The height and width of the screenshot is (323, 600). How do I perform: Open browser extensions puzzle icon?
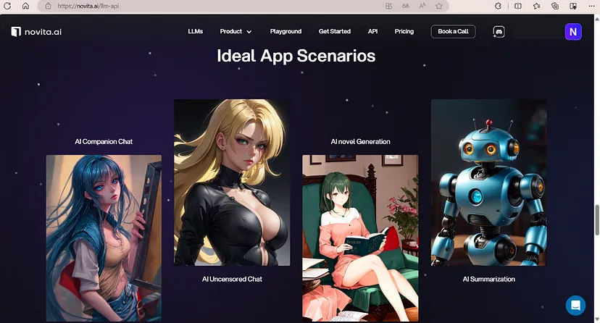click(x=498, y=6)
